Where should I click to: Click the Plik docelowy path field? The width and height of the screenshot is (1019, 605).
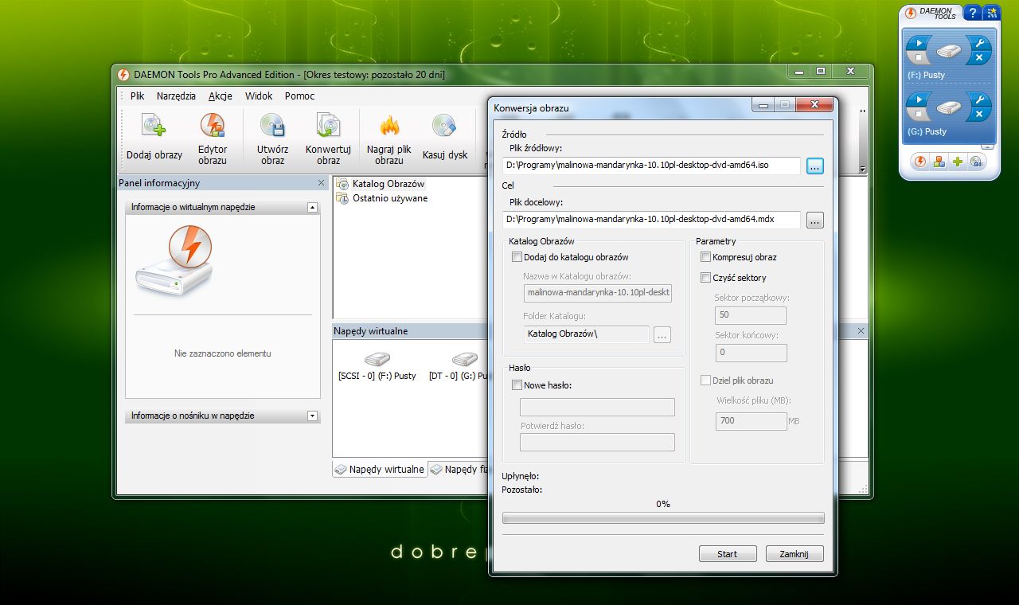pyautogui.click(x=651, y=220)
